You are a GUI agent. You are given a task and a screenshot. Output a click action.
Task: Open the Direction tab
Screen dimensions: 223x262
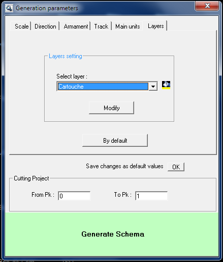click(45, 27)
